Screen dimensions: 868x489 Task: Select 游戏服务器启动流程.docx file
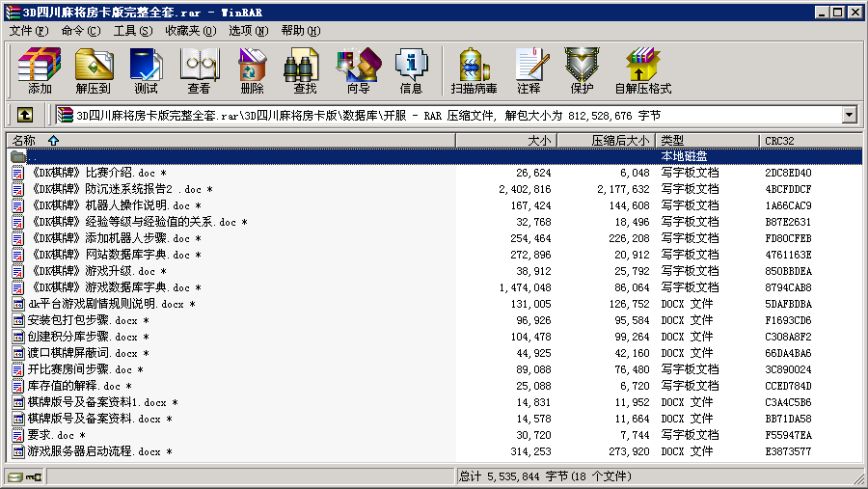(x=93, y=451)
